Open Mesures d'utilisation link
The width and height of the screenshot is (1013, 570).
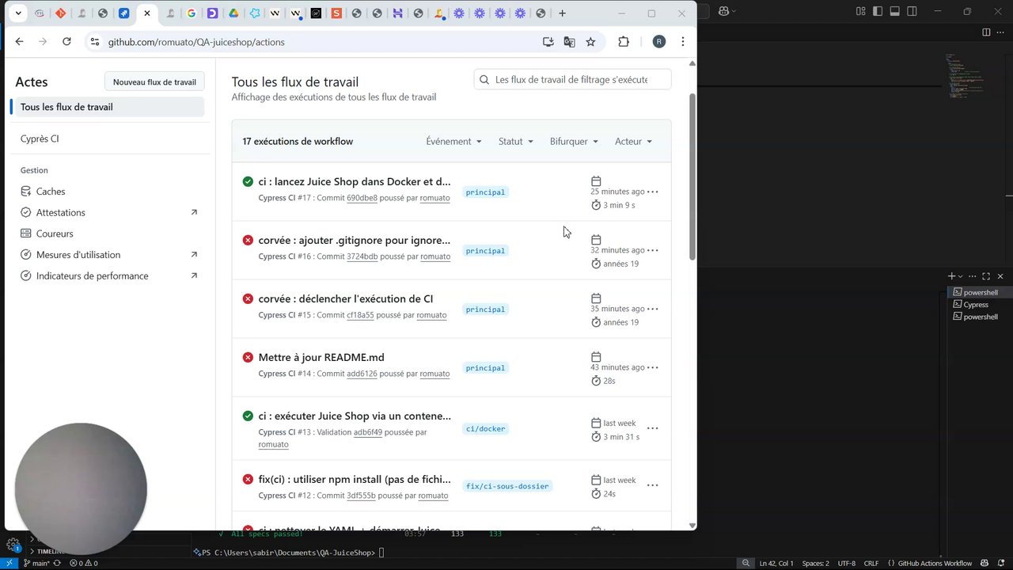click(x=78, y=255)
